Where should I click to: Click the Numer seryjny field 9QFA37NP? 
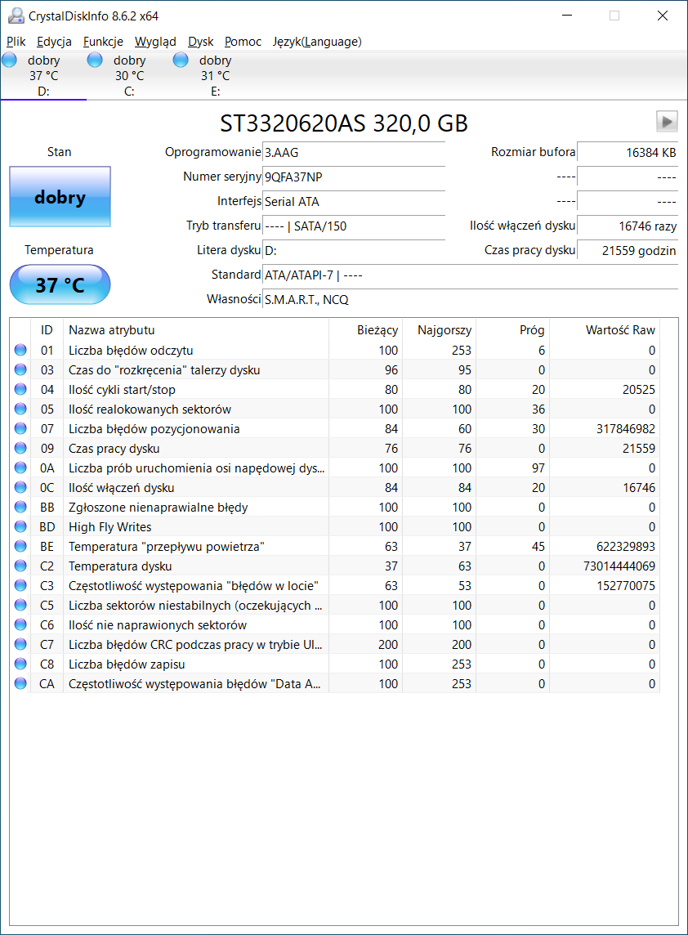pyautogui.click(x=354, y=177)
